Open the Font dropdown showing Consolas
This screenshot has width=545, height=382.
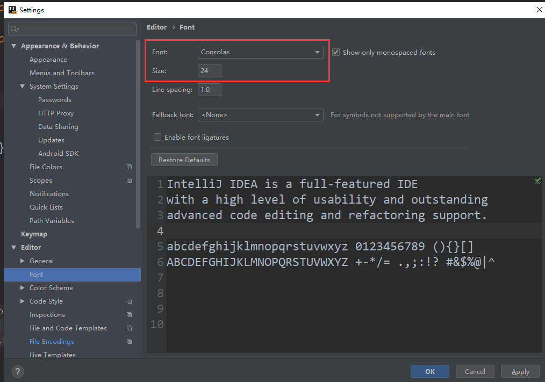pyautogui.click(x=260, y=52)
